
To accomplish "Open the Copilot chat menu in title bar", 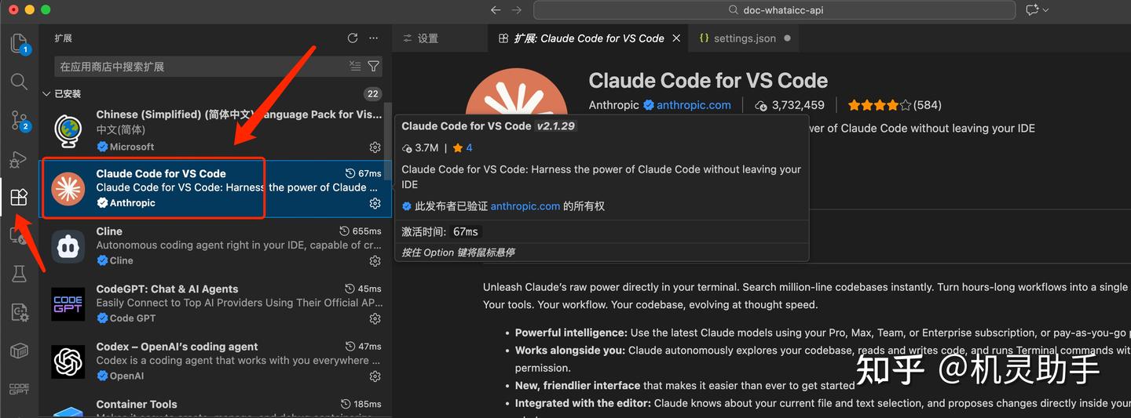I will click(x=1037, y=10).
